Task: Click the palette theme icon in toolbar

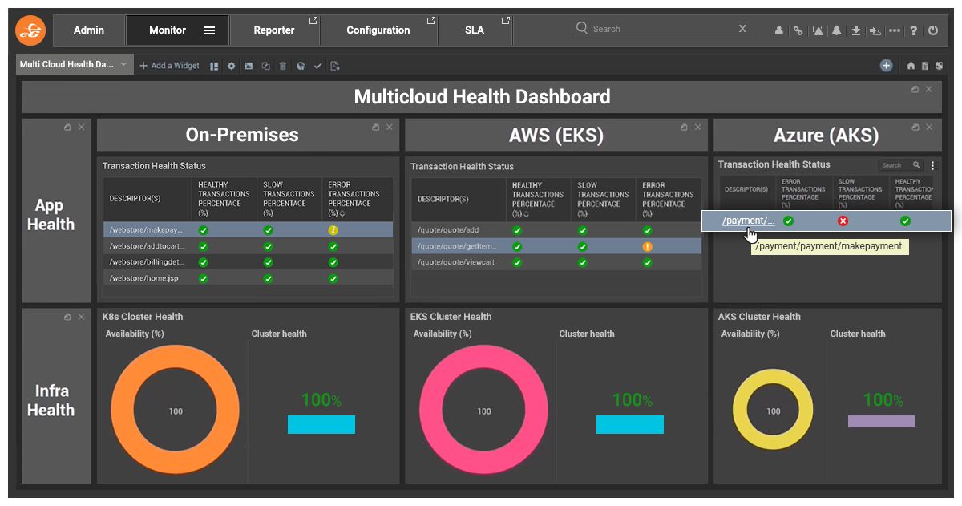Action: [300, 66]
